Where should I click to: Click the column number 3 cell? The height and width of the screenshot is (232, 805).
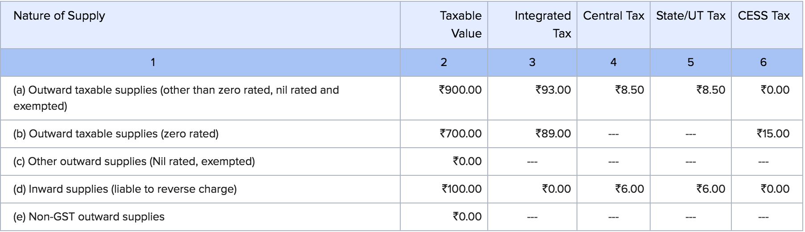pos(532,62)
